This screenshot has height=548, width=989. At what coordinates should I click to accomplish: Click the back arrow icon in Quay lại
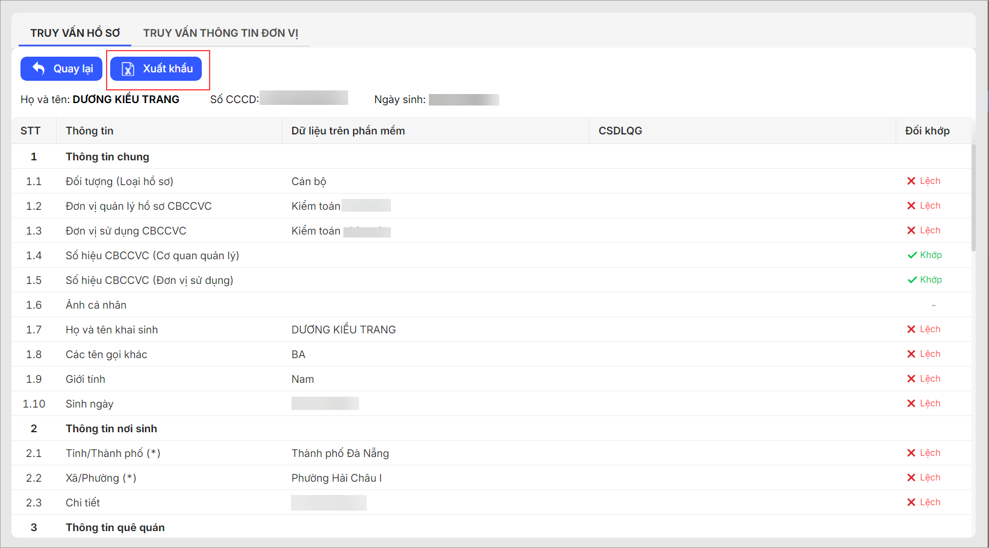[x=39, y=69]
